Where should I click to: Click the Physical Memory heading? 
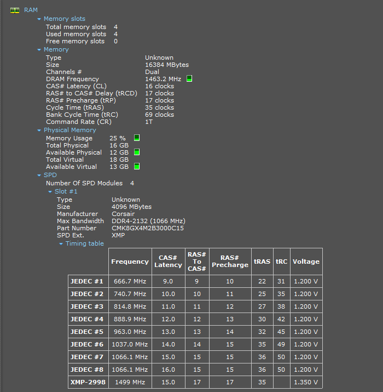coord(70,130)
